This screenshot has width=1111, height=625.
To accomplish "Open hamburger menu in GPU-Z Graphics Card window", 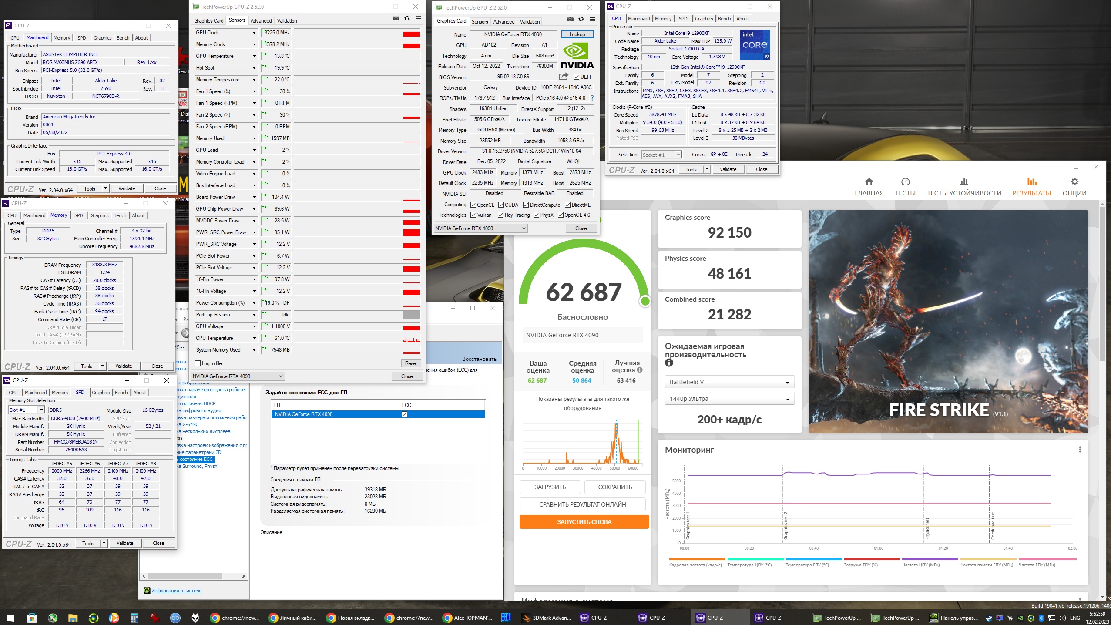I will [x=592, y=20].
